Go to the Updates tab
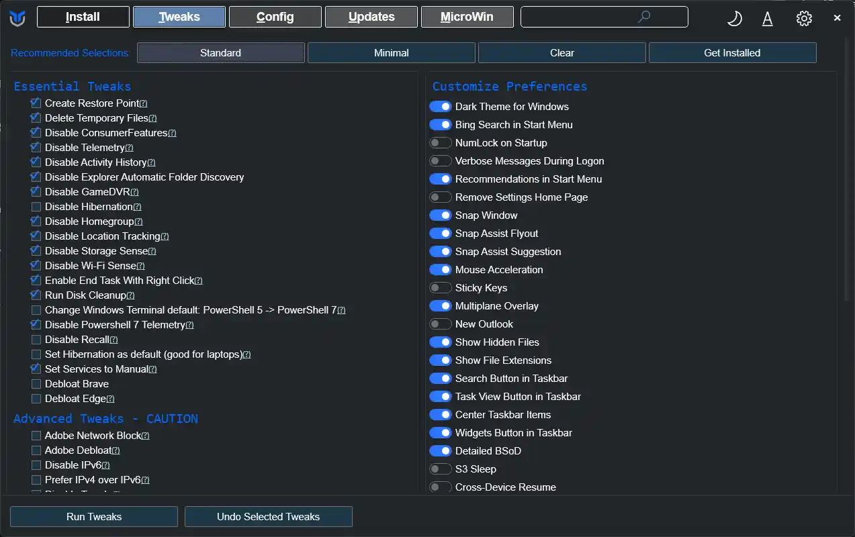The image size is (855, 537). [x=371, y=17]
